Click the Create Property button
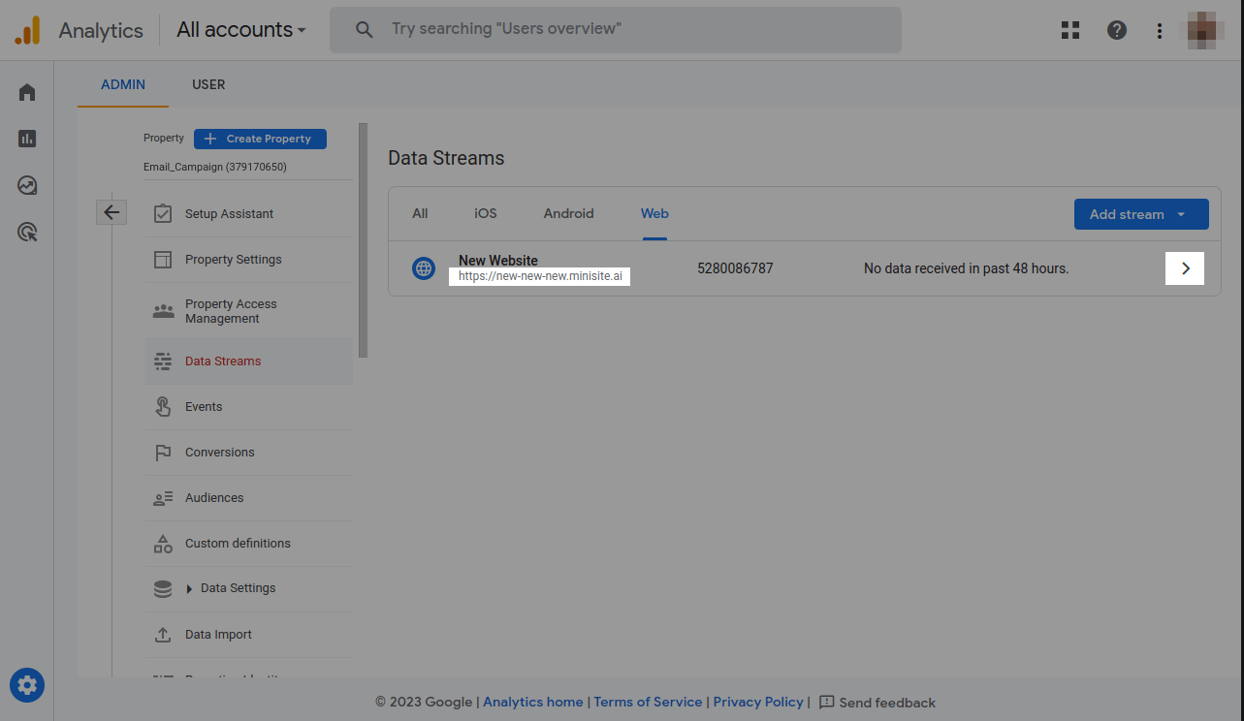1244x721 pixels. click(260, 139)
